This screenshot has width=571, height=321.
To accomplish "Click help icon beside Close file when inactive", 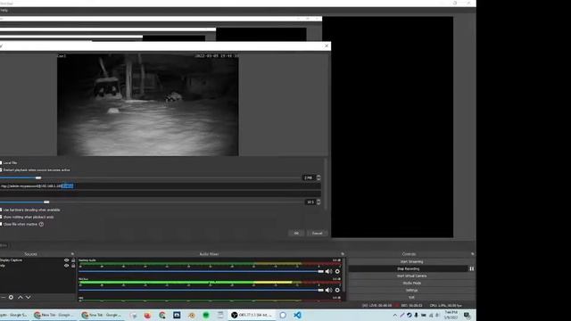I will [x=41, y=224].
